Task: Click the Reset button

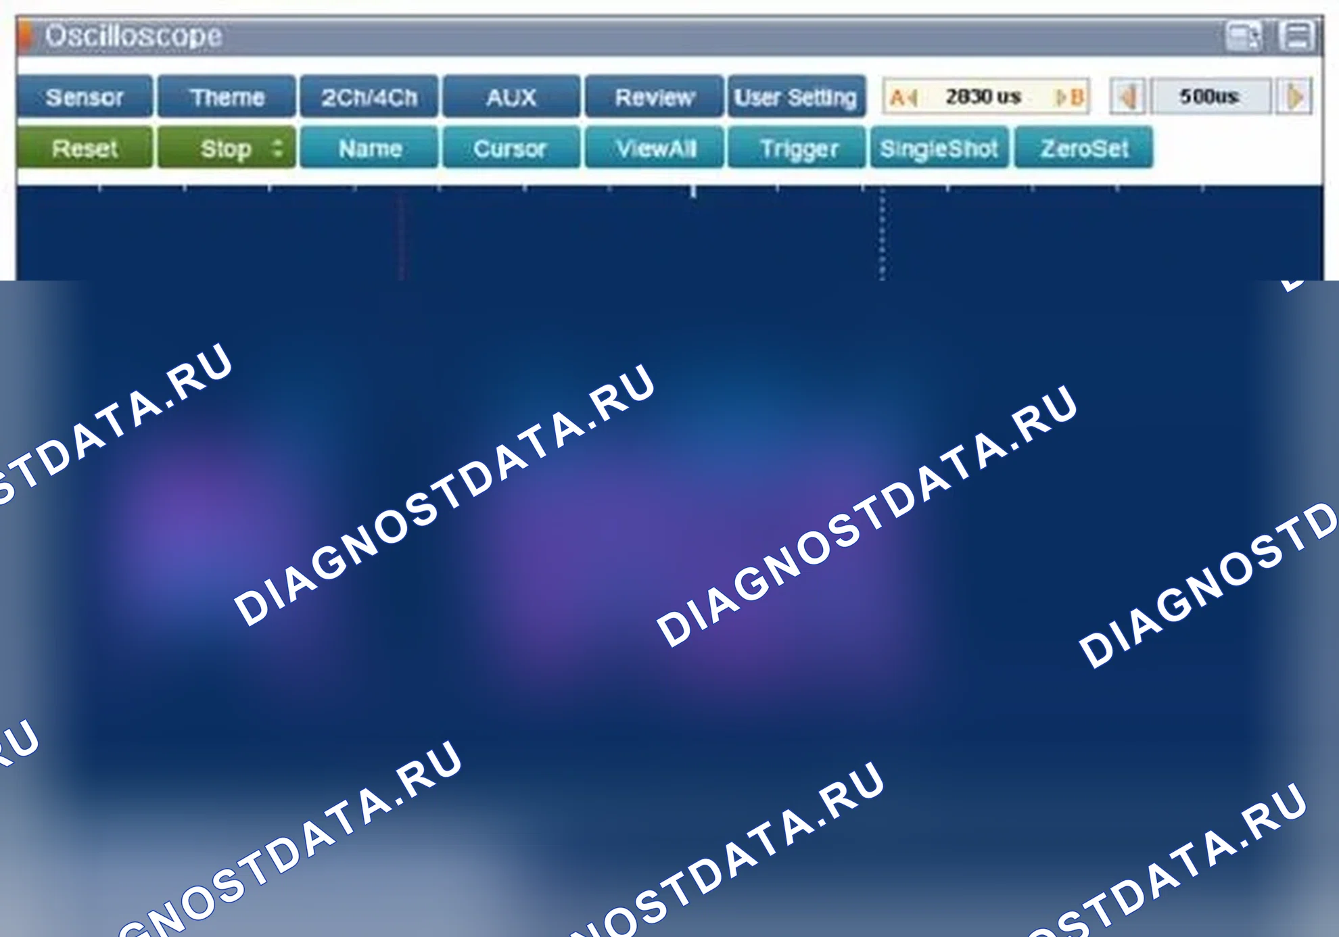Action: tap(85, 147)
